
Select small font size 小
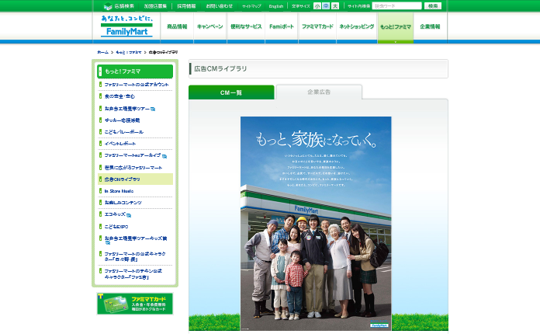click(x=317, y=6)
